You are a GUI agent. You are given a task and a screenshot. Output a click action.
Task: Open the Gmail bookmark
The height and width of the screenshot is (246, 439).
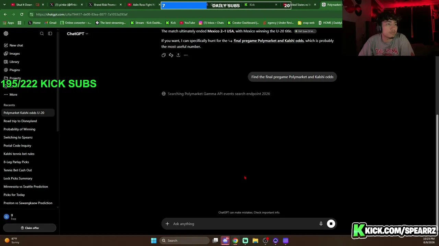(50, 23)
